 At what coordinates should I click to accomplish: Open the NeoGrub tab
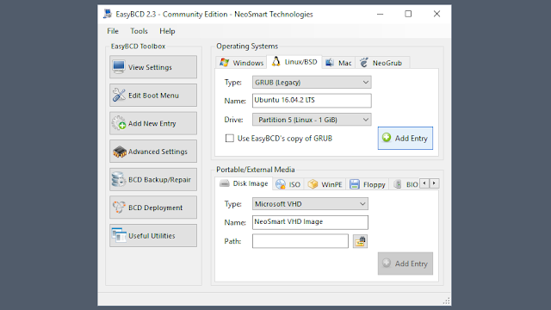click(x=382, y=63)
